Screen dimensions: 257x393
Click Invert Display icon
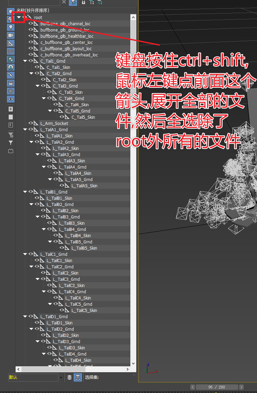tap(10, 125)
